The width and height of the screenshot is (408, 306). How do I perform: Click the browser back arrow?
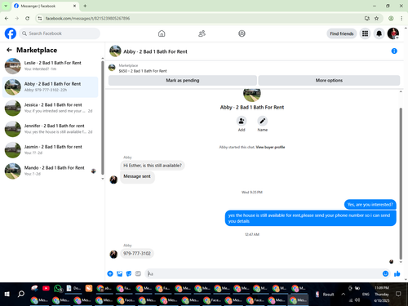(x=7, y=18)
